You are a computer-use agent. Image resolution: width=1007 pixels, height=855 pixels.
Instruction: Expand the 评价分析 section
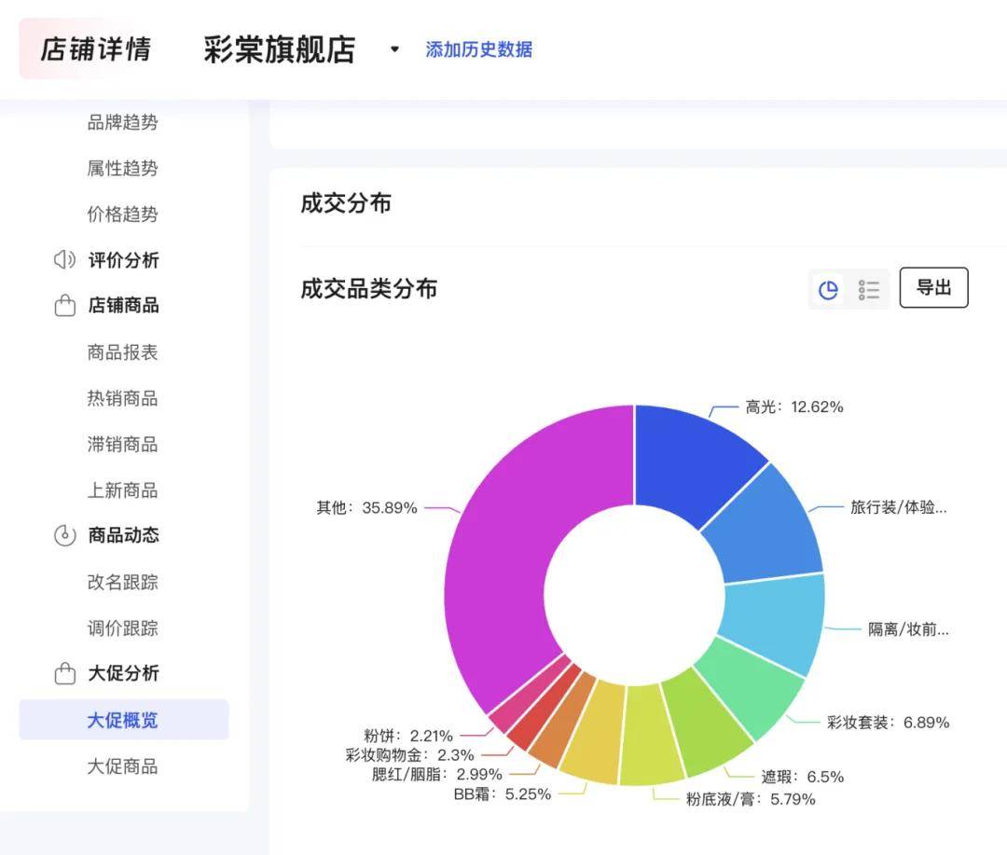point(123,259)
